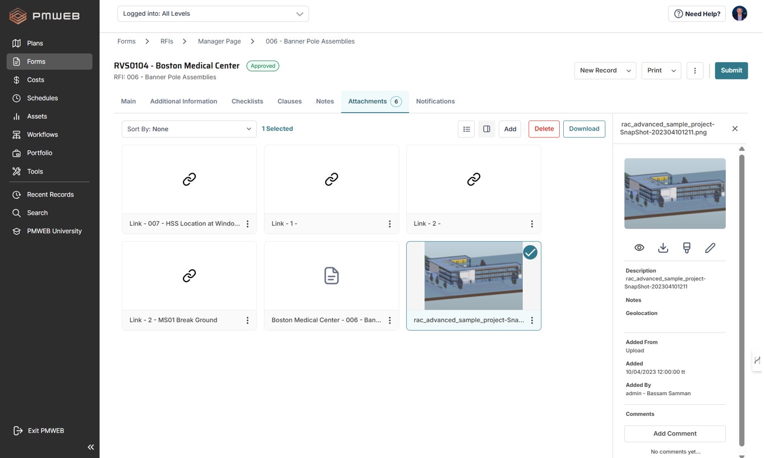764x458 pixels.
Task: Open options for Link - 1 - attachment
Action: [390, 224]
